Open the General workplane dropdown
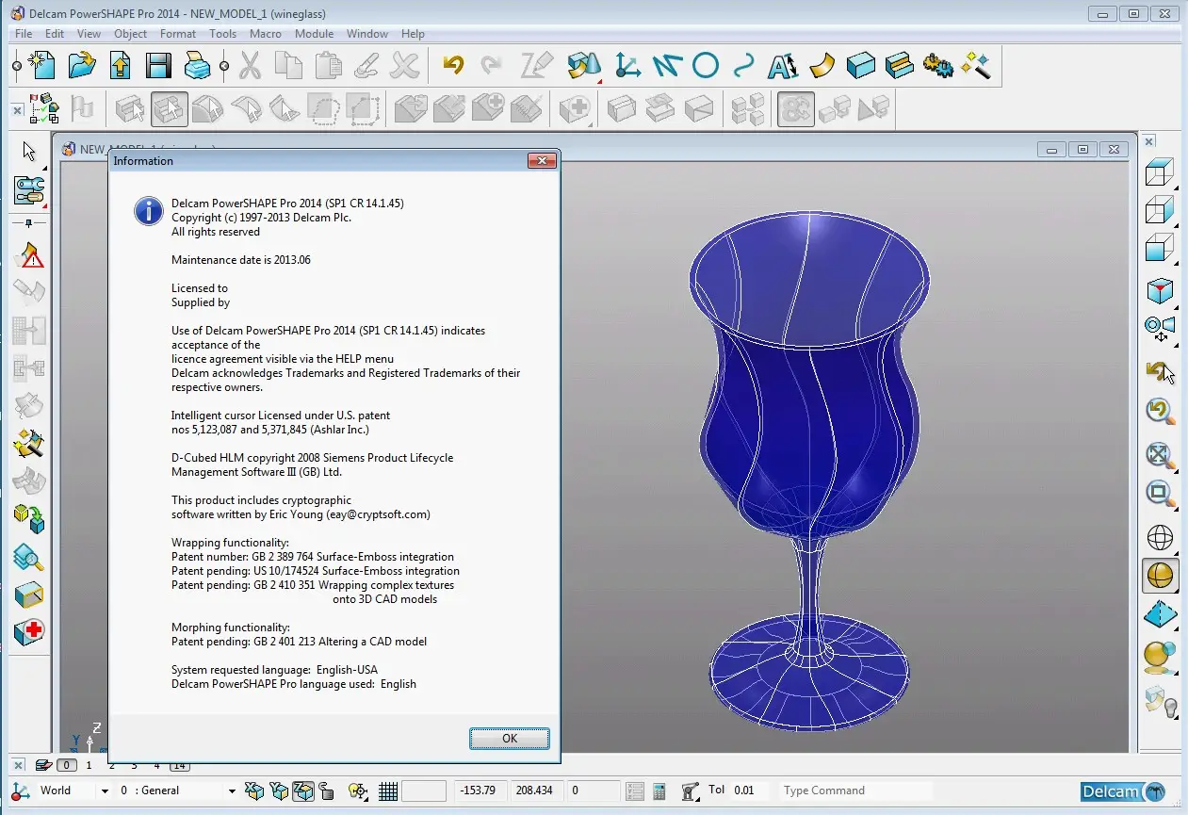 pos(231,791)
